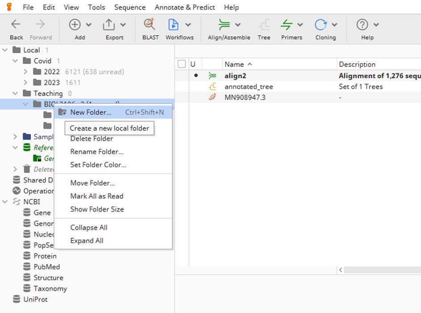This screenshot has width=421, height=313.
Task: Click the annotated_tree document icon
Action: pos(212,86)
